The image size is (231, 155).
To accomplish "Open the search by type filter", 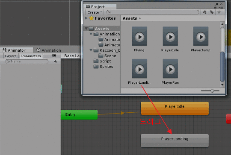I will coord(204,12).
